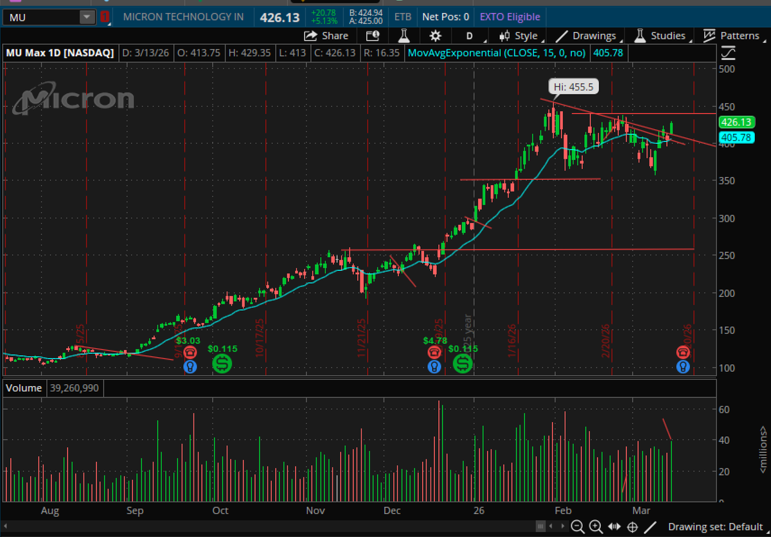Viewport: 771px width, 537px height.
Task: Click the 405.78 EMA value in the header
Action: click(x=609, y=53)
